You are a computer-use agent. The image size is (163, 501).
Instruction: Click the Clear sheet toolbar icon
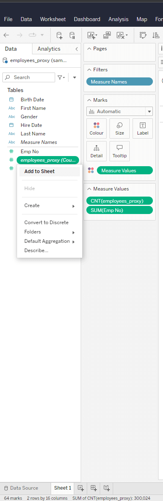[x=120, y=35]
